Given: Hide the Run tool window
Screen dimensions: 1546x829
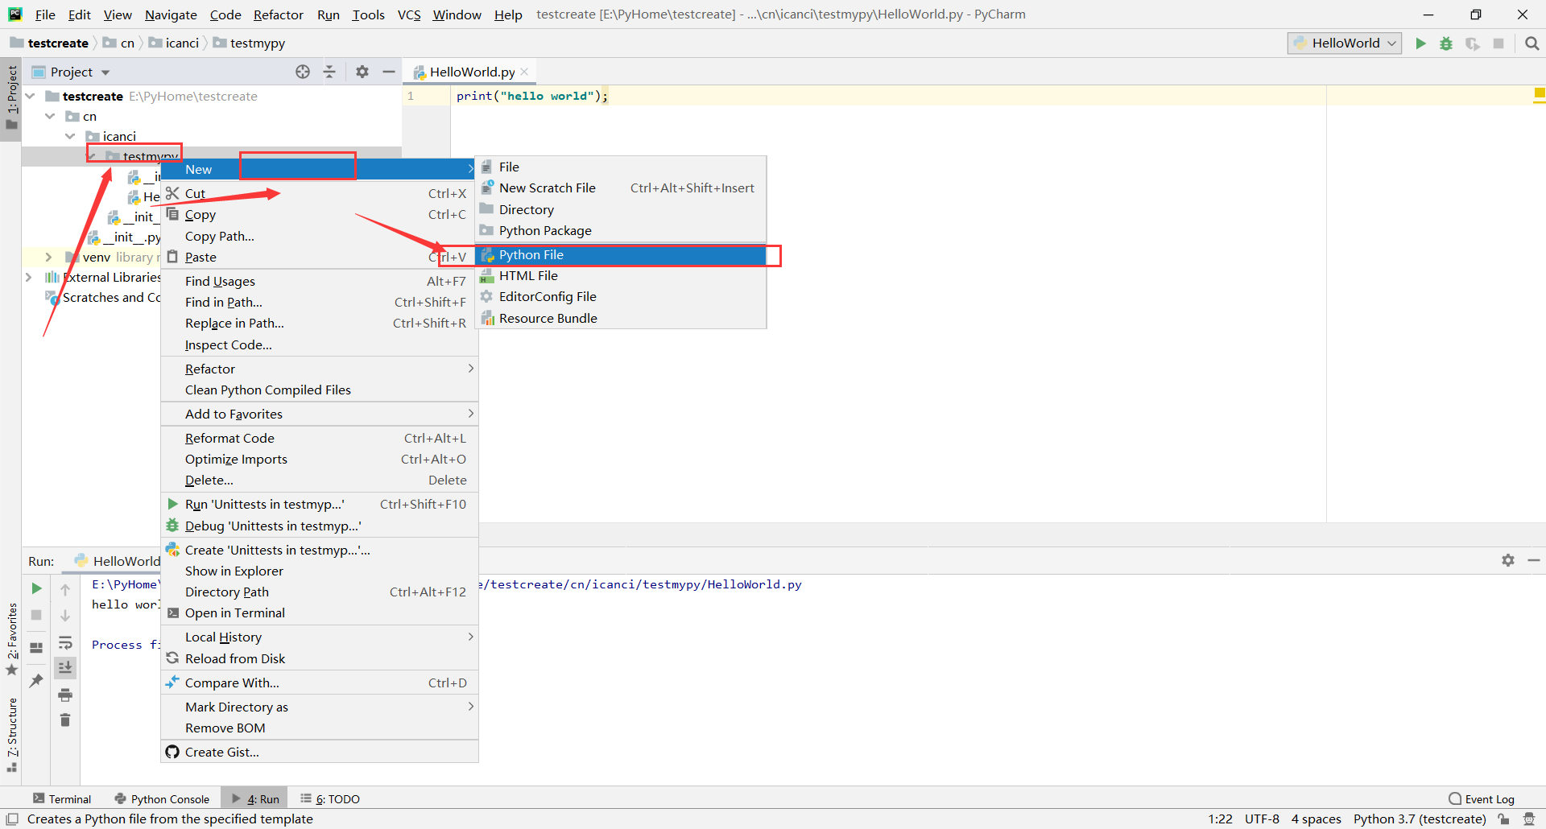Looking at the screenshot, I should [1534, 560].
